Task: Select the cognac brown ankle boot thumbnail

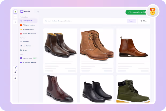Action: click(x=133, y=47)
